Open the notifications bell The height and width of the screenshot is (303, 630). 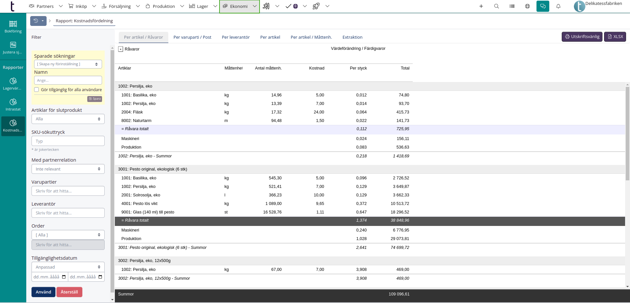[x=558, y=6]
